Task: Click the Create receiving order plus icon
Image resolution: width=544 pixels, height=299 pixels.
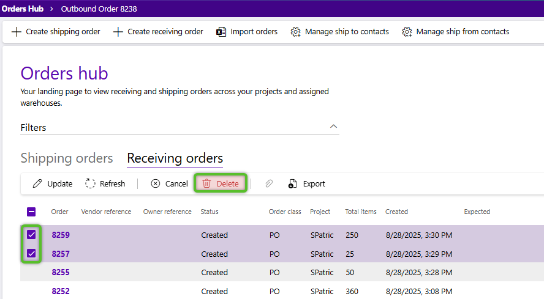Action: tap(118, 32)
